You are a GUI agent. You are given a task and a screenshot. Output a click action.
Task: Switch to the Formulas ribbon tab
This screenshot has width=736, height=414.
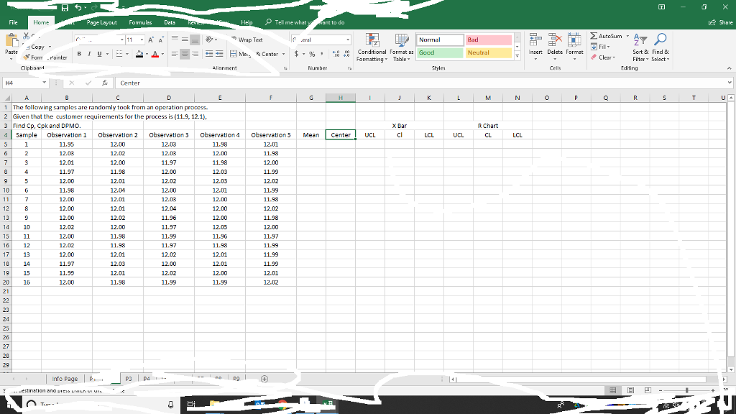(x=140, y=22)
